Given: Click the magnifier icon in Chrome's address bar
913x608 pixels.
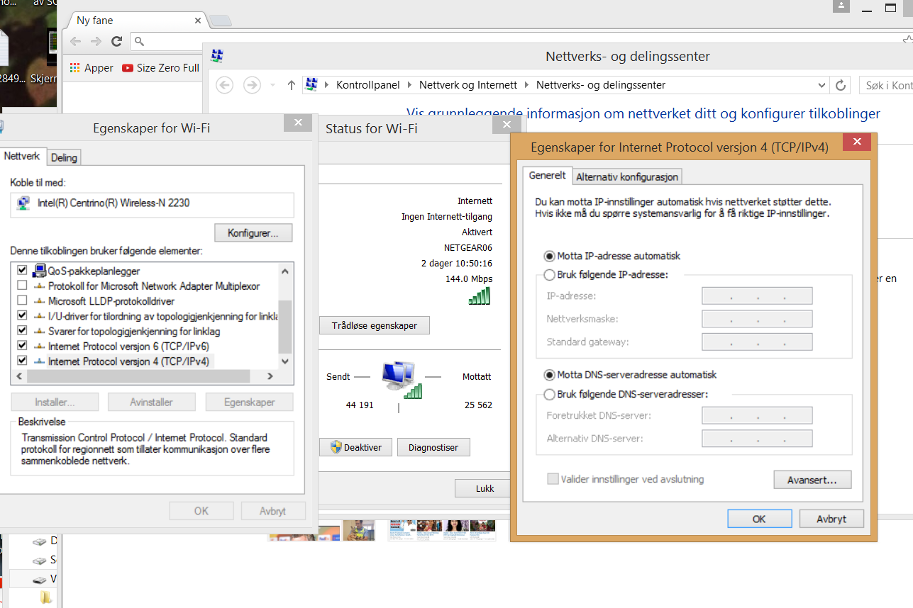Looking at the screenshot, I should [x=140, y=41].
